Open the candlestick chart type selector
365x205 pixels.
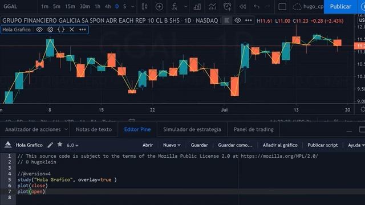point(144,6)
